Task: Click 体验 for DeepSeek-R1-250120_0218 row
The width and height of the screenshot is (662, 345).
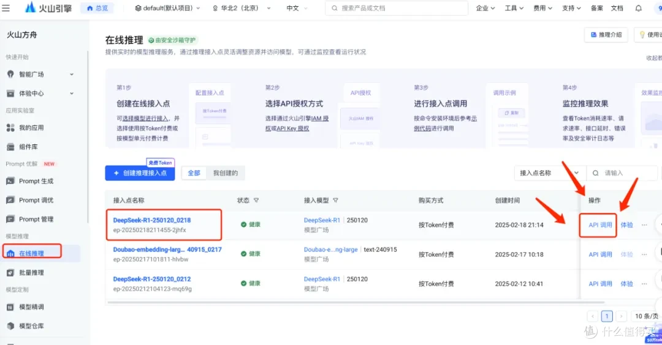Action: [x=626, y=225]
